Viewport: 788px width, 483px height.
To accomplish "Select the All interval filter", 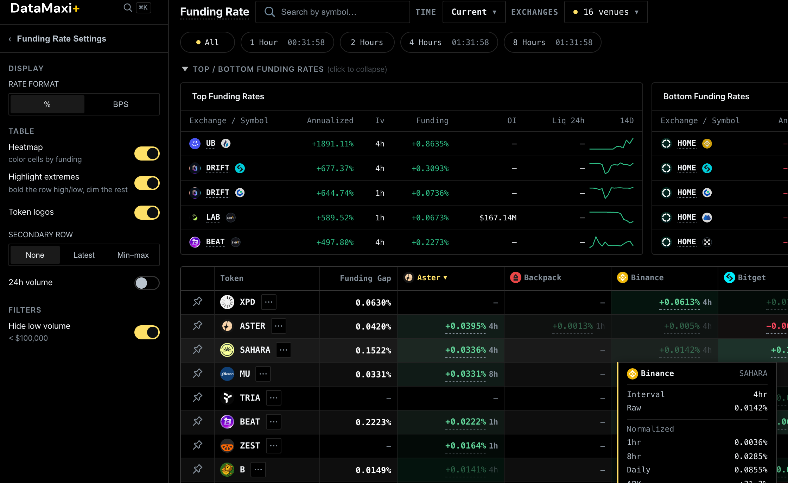I will click(208, 42).
